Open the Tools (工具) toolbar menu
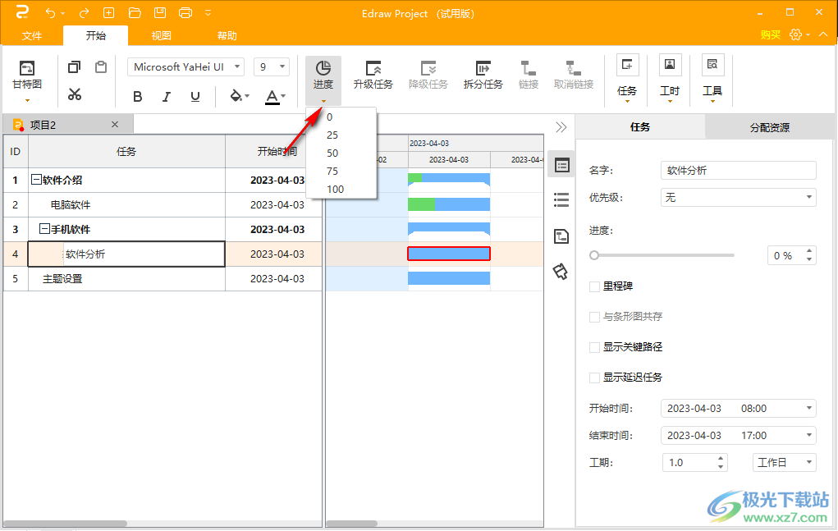 (x=712, y=79)
